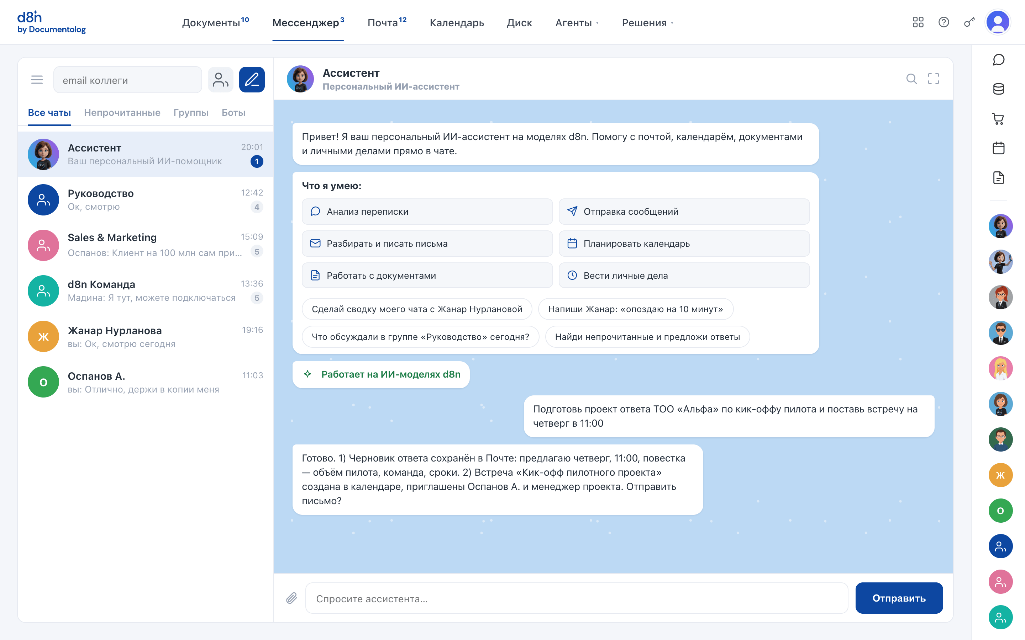Screen dimensions: 1025x640
Task: Click the contacts person icon next to search
Action: click(220, 80)
